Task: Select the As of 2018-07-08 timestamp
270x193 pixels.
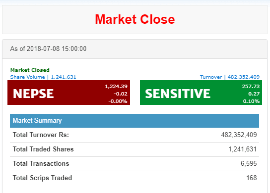Action: click(x=48, y=49)
